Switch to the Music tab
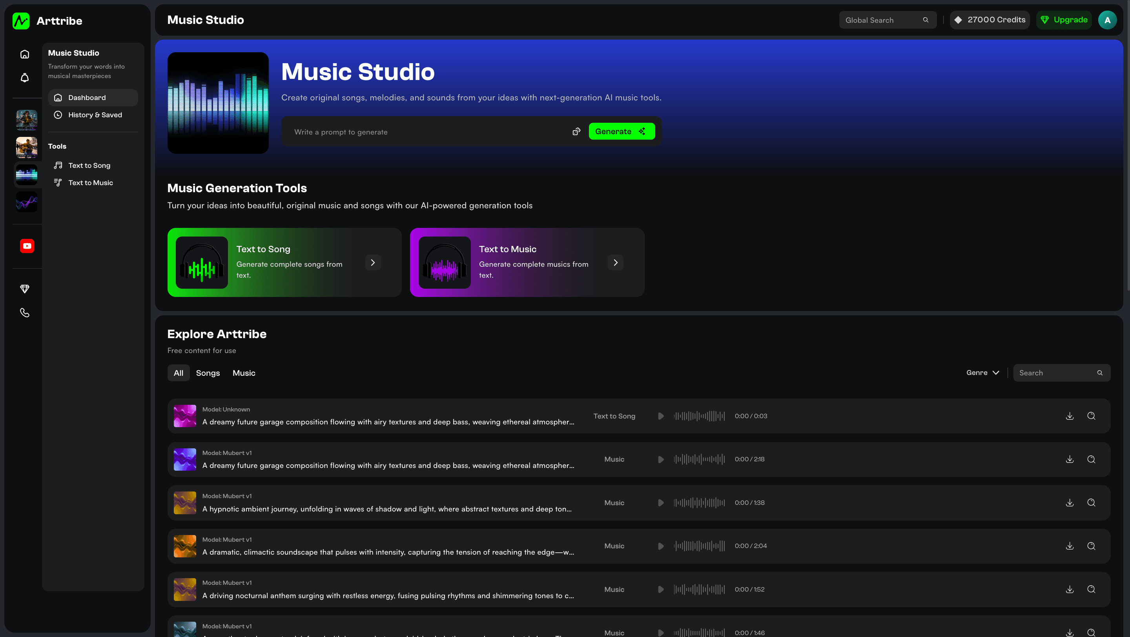 pyautogui.click(x=244, y=373)
